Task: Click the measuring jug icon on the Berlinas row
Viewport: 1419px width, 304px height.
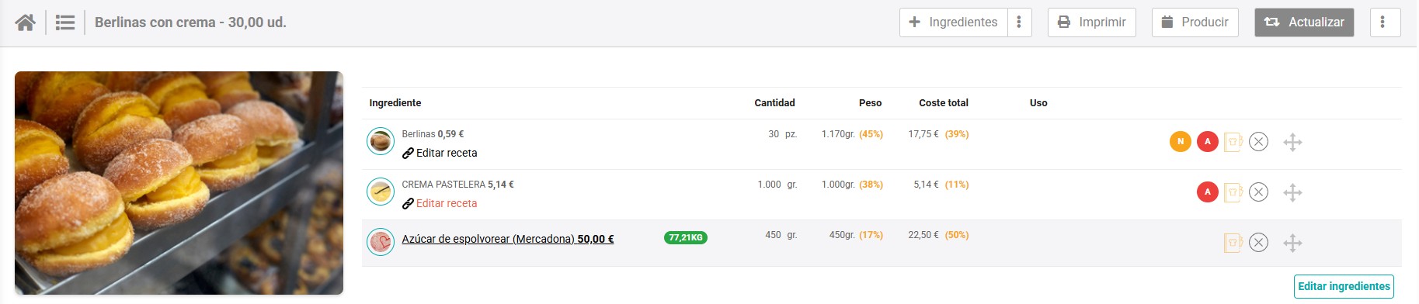Action: click(x=1233, y=142)
